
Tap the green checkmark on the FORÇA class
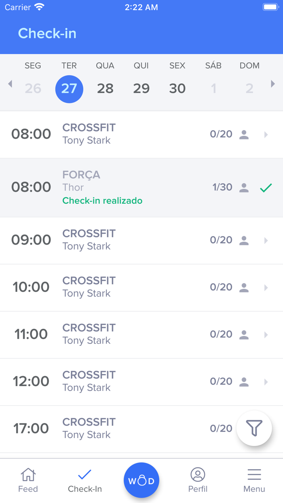coord(266,187)
